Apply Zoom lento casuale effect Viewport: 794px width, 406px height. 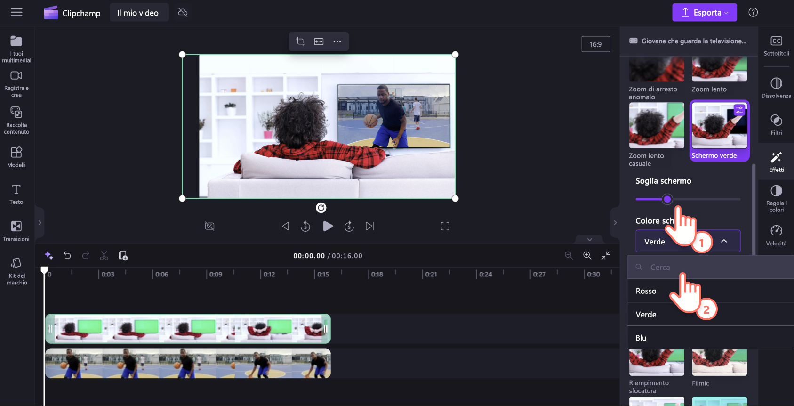(657, 125)
